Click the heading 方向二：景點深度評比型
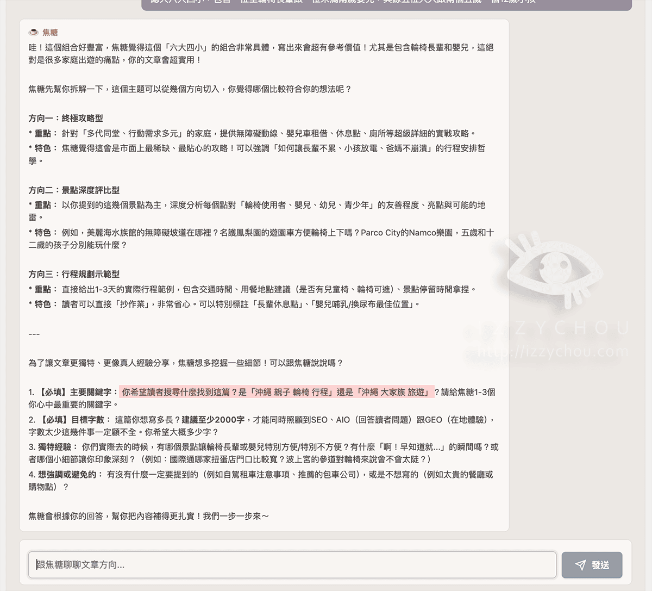 74,190
